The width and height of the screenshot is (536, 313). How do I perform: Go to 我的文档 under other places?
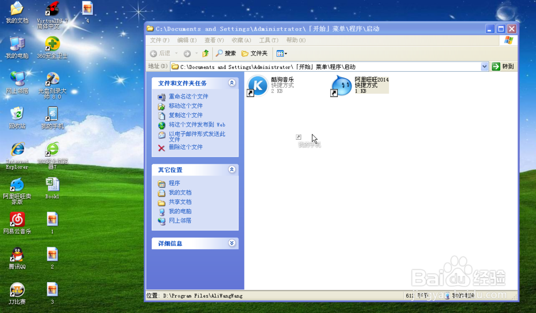click(x=180, y=193)
